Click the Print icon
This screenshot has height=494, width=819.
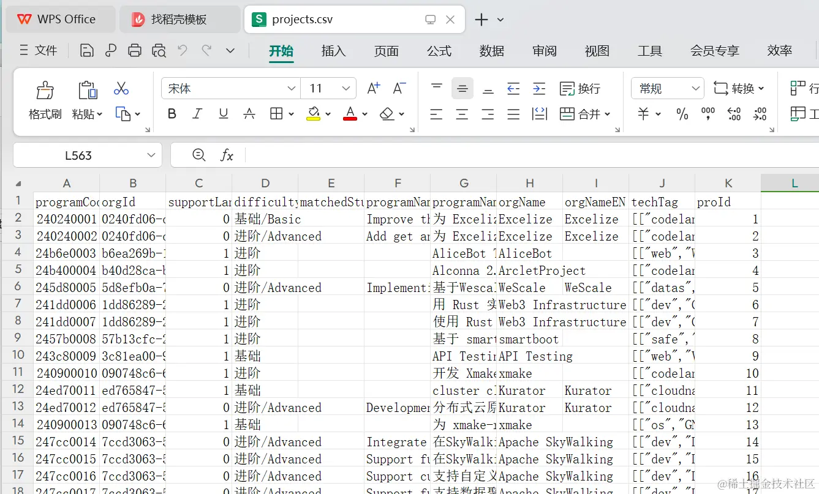point(135,50)
